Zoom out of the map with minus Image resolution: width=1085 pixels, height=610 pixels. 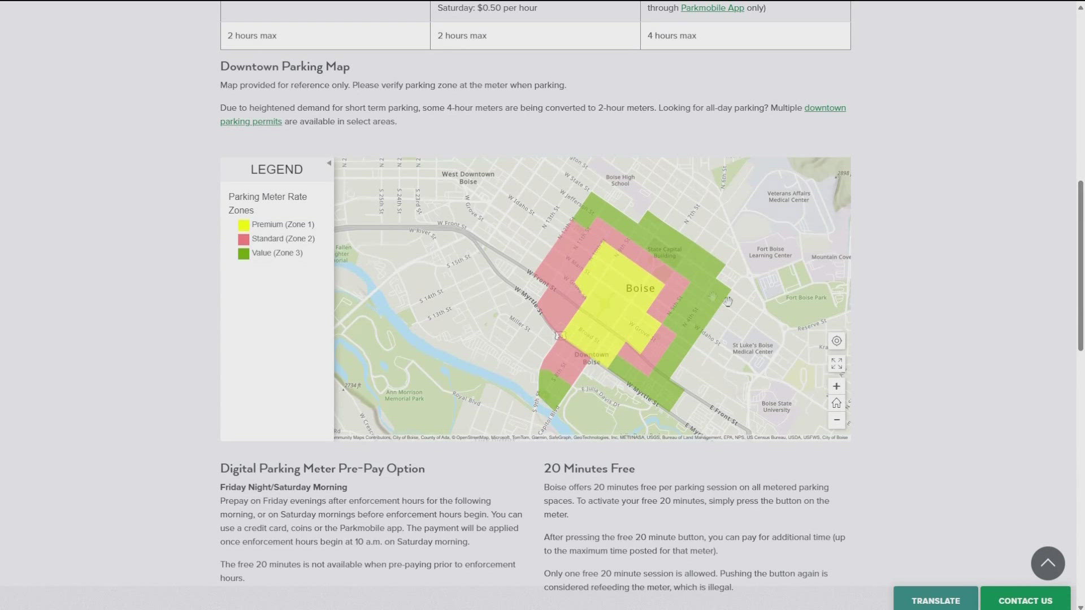836,420
